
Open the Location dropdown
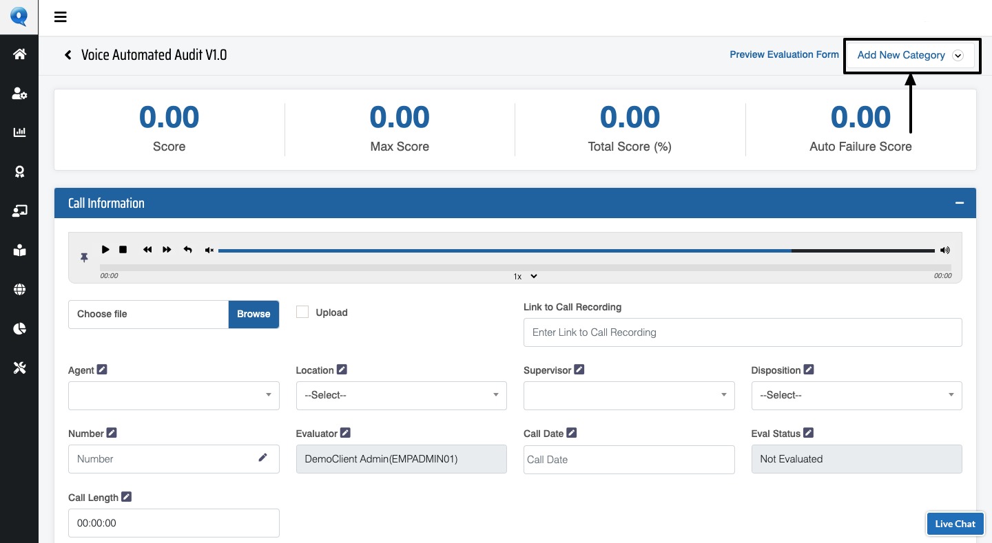[401, 396]
